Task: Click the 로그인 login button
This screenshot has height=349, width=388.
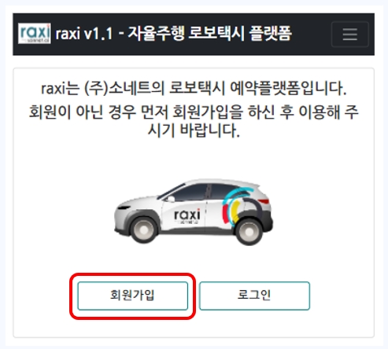Action: coord(254,296)
